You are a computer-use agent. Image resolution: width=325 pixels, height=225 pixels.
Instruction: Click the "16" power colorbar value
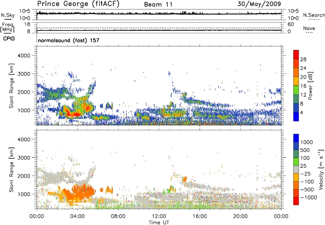click(303, 86)
